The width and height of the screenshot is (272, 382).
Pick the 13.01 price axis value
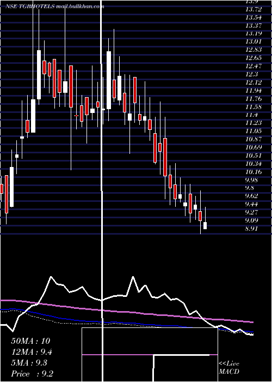(254, 41)
